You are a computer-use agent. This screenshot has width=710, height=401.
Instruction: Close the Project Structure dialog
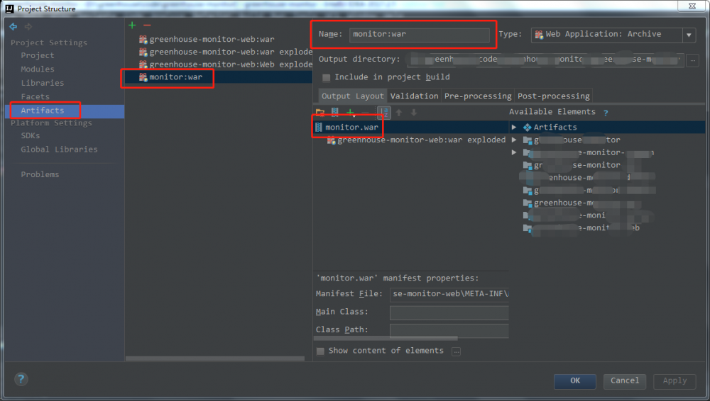point(692,6)
